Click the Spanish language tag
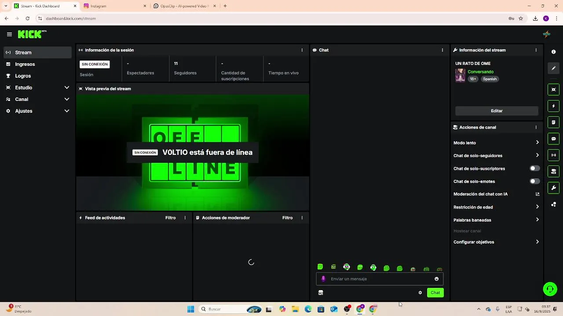 click(x=490, y=79)
